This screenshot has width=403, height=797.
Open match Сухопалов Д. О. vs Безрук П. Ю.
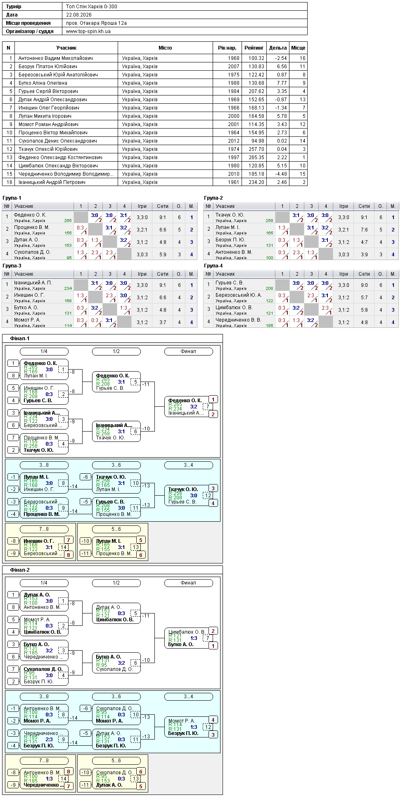[x=44, y=675]
